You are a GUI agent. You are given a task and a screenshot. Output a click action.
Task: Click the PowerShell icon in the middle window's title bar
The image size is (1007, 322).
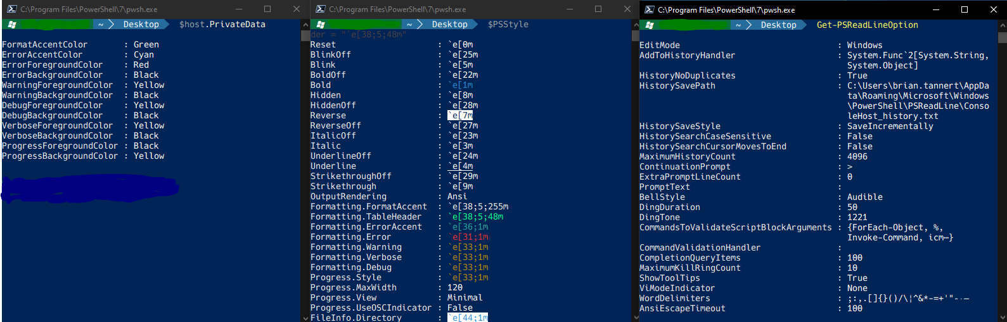point(320,9)
